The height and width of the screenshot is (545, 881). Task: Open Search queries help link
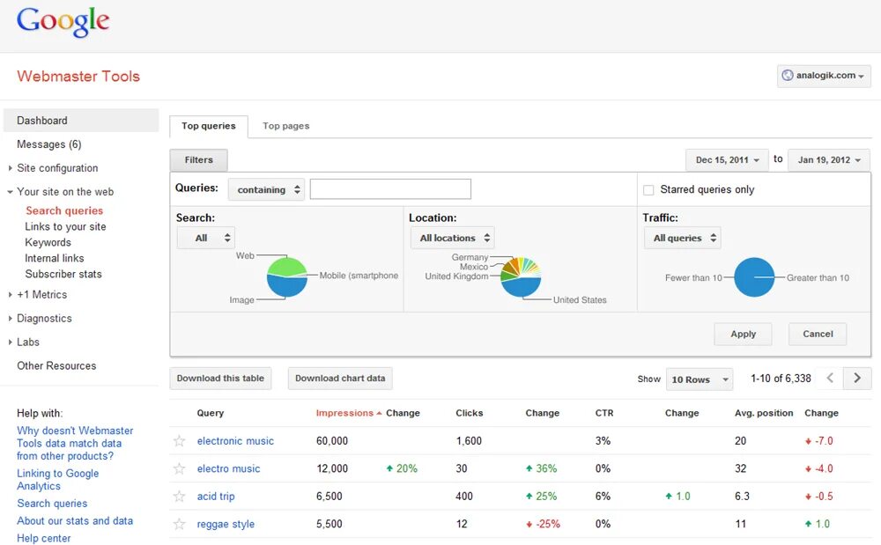52,504
